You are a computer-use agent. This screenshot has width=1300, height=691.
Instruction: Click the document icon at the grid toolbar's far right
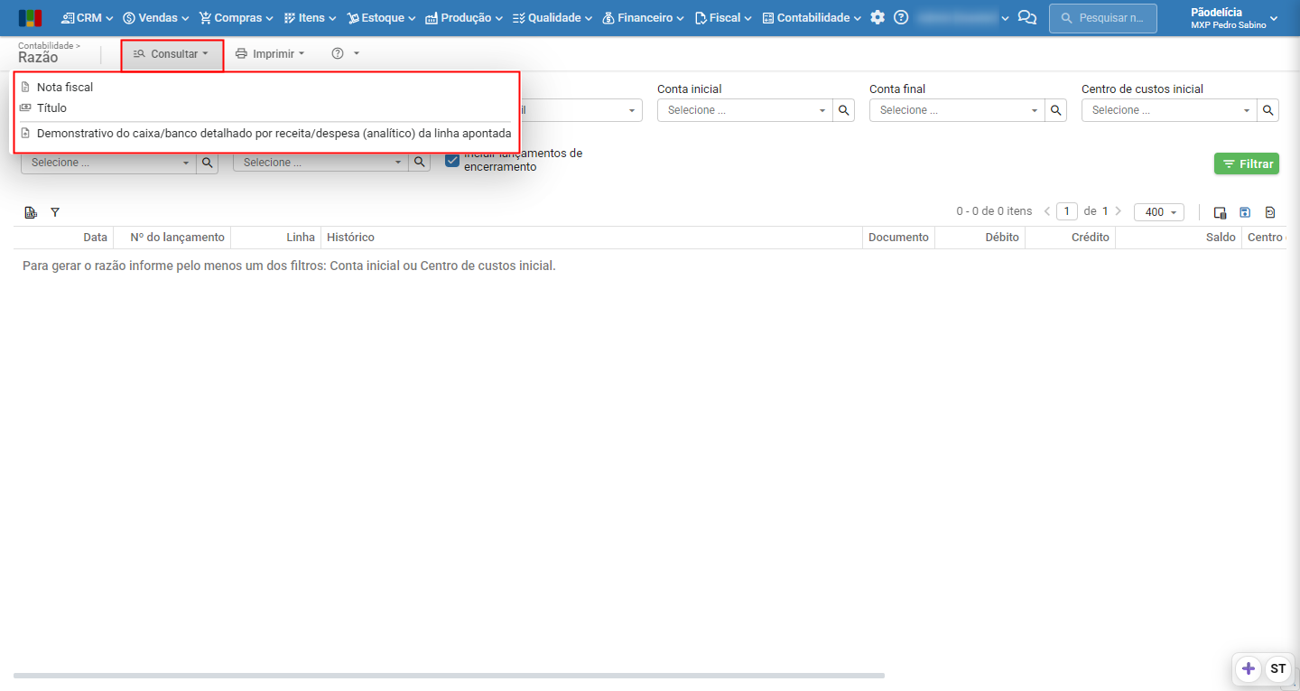(x=1270, y=212)
